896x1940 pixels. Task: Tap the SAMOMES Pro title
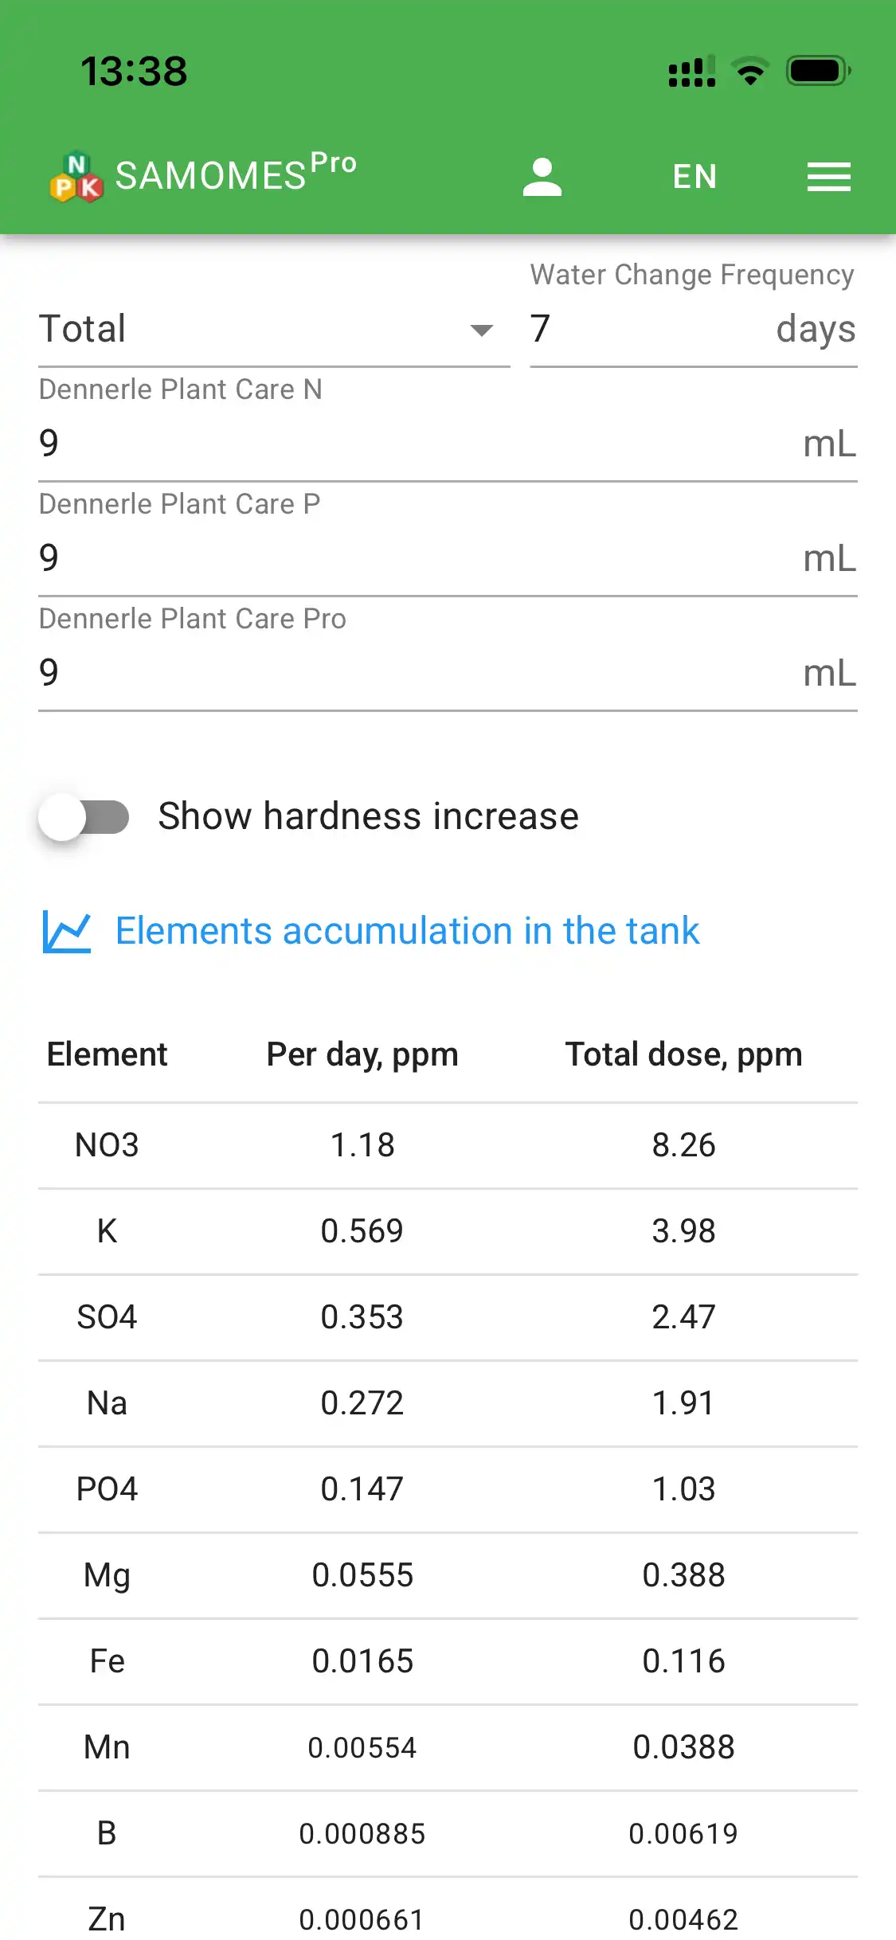pyautogui.click(x=235, y=174)
